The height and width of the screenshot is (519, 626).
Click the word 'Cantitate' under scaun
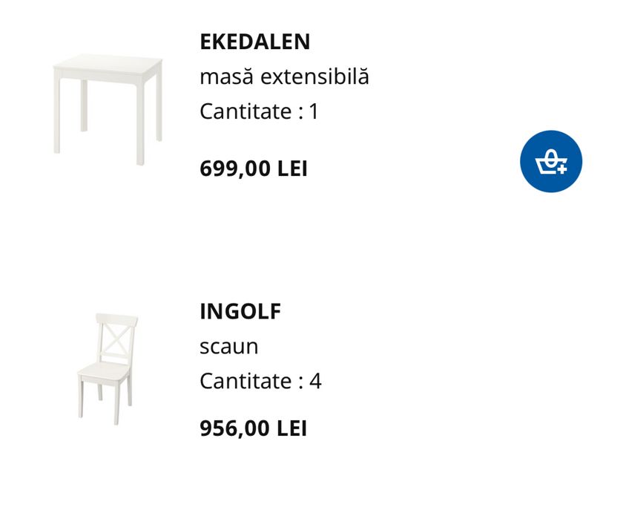(246, 381)
